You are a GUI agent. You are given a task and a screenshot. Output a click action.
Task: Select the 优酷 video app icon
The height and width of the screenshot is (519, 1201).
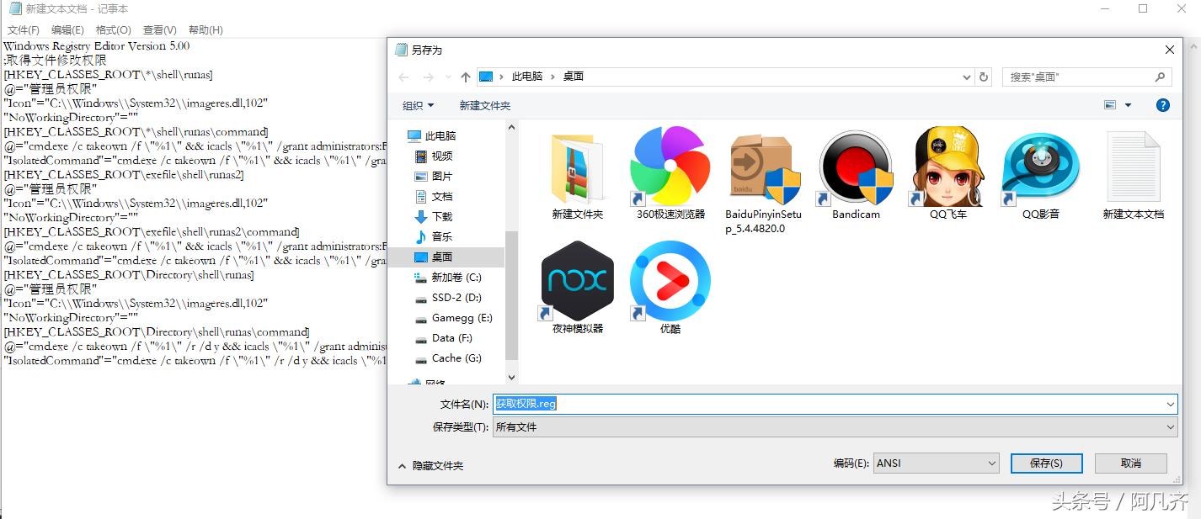[x=669, y=282]
